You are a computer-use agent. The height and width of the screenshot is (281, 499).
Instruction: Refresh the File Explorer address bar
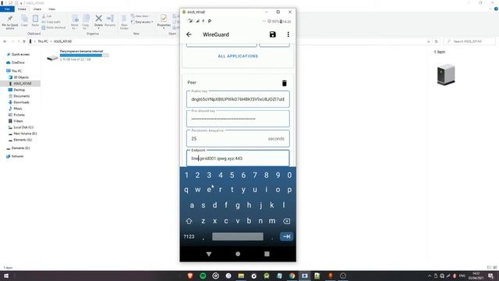[x=437, y=41]
